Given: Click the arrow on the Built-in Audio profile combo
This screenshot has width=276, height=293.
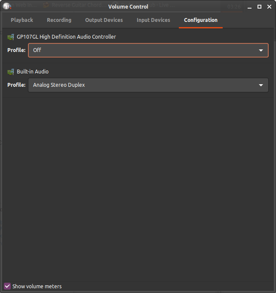Looking at the screenshot, I should click(261, 85).
